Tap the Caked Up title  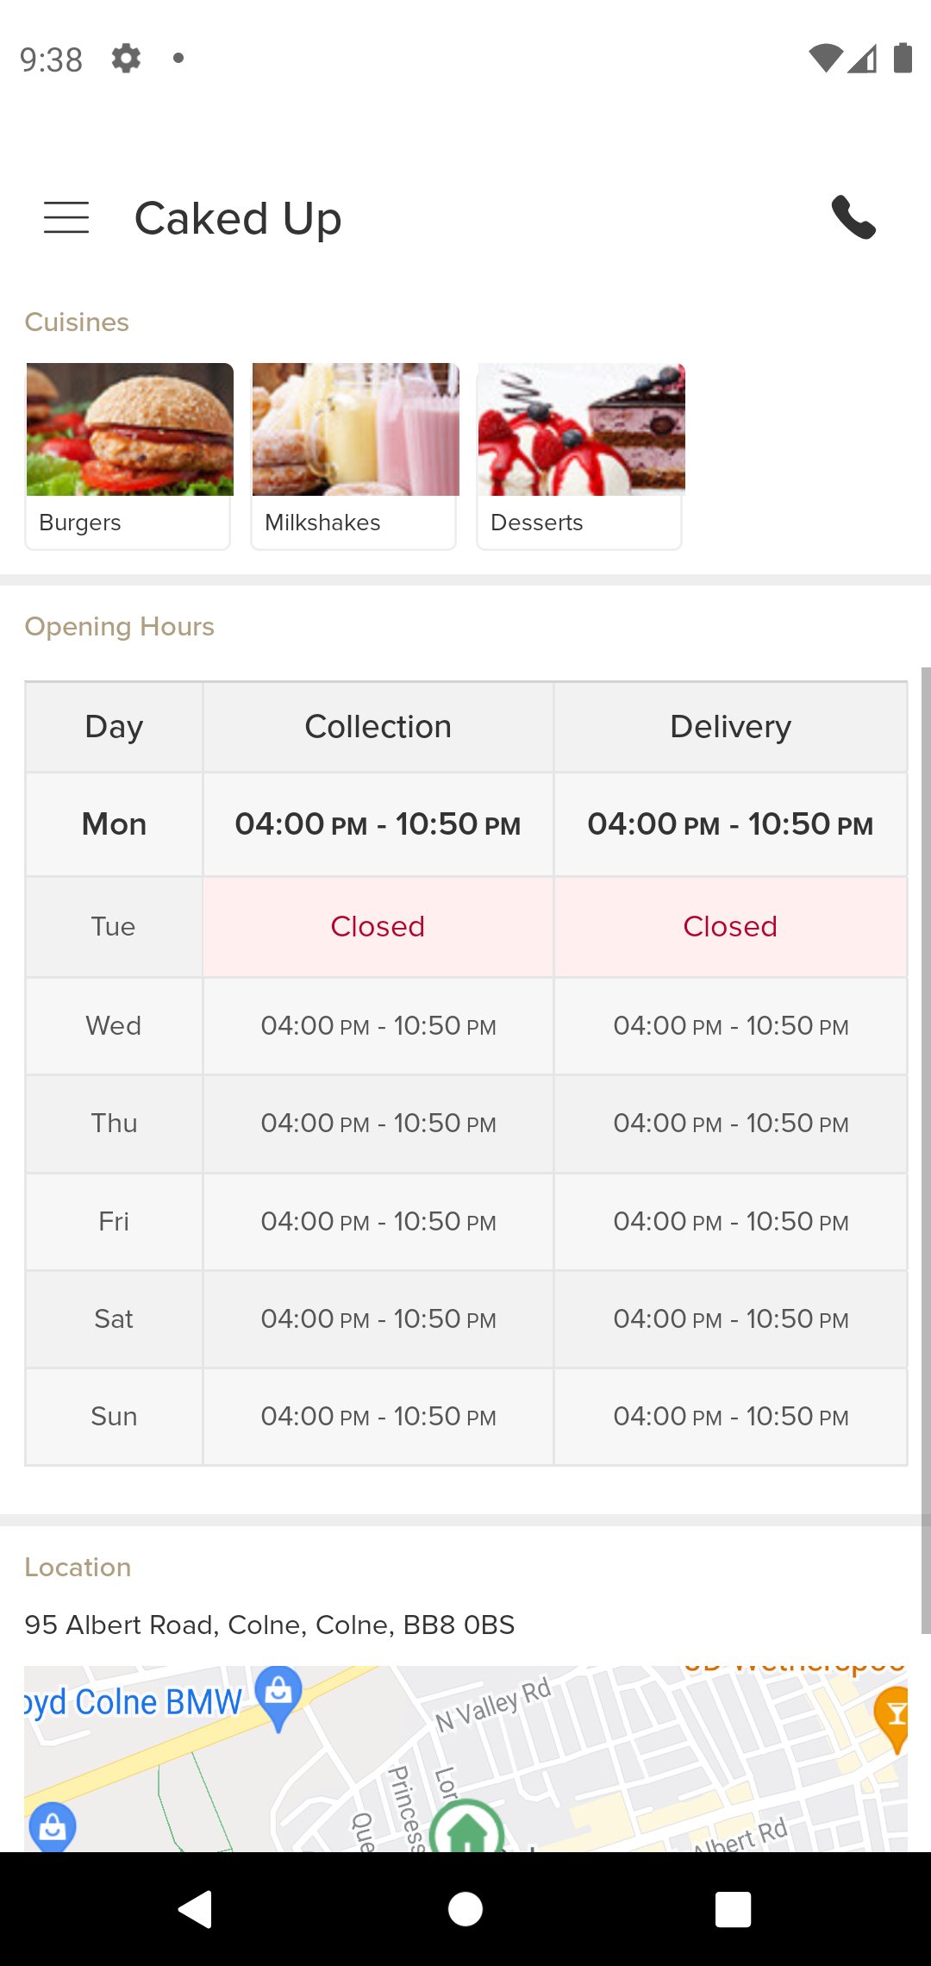238,218
